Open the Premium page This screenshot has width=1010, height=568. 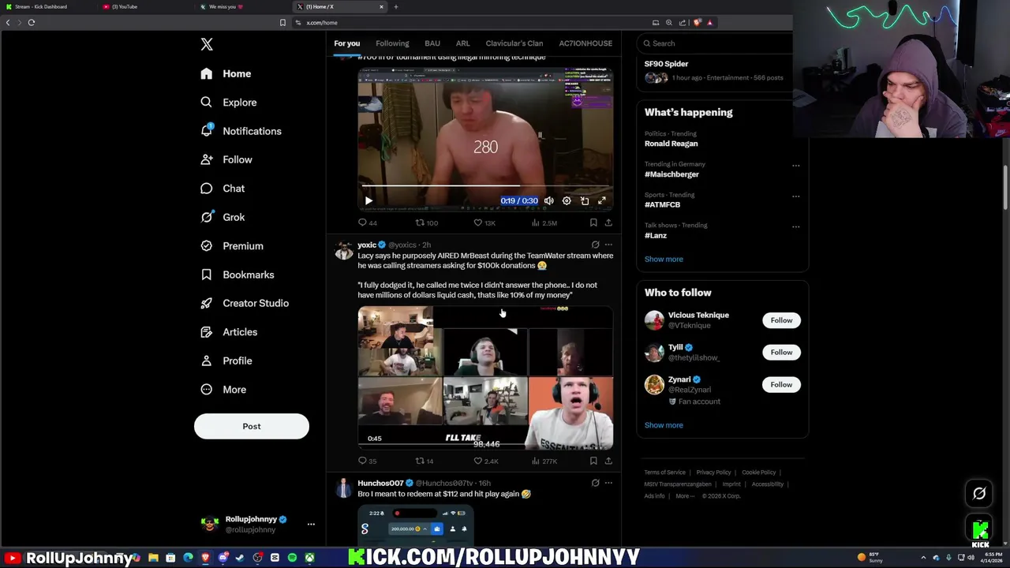click(x=232, y=246)
